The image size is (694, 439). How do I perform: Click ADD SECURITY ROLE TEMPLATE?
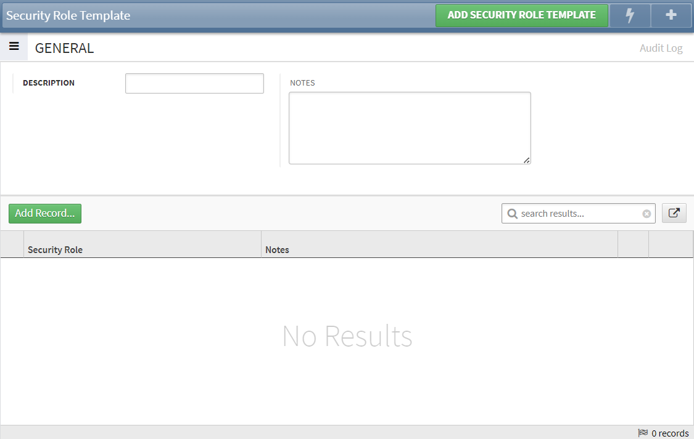pos(521,15)
